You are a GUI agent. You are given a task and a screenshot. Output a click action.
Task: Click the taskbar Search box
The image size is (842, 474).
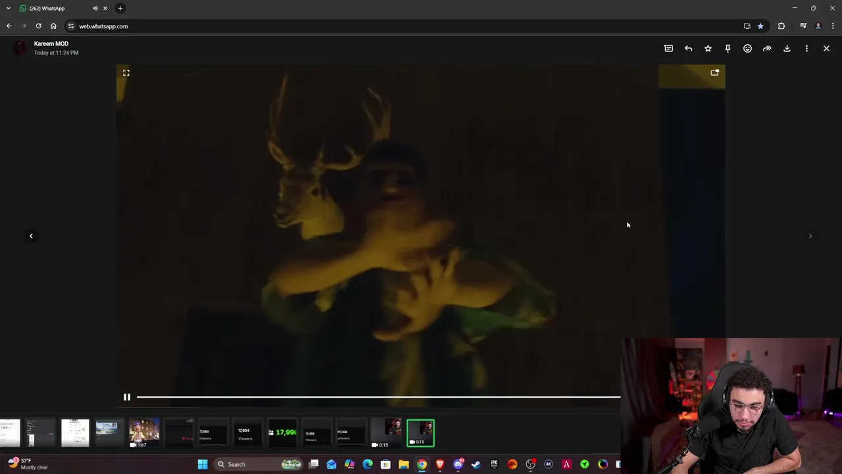coord(259,464)
